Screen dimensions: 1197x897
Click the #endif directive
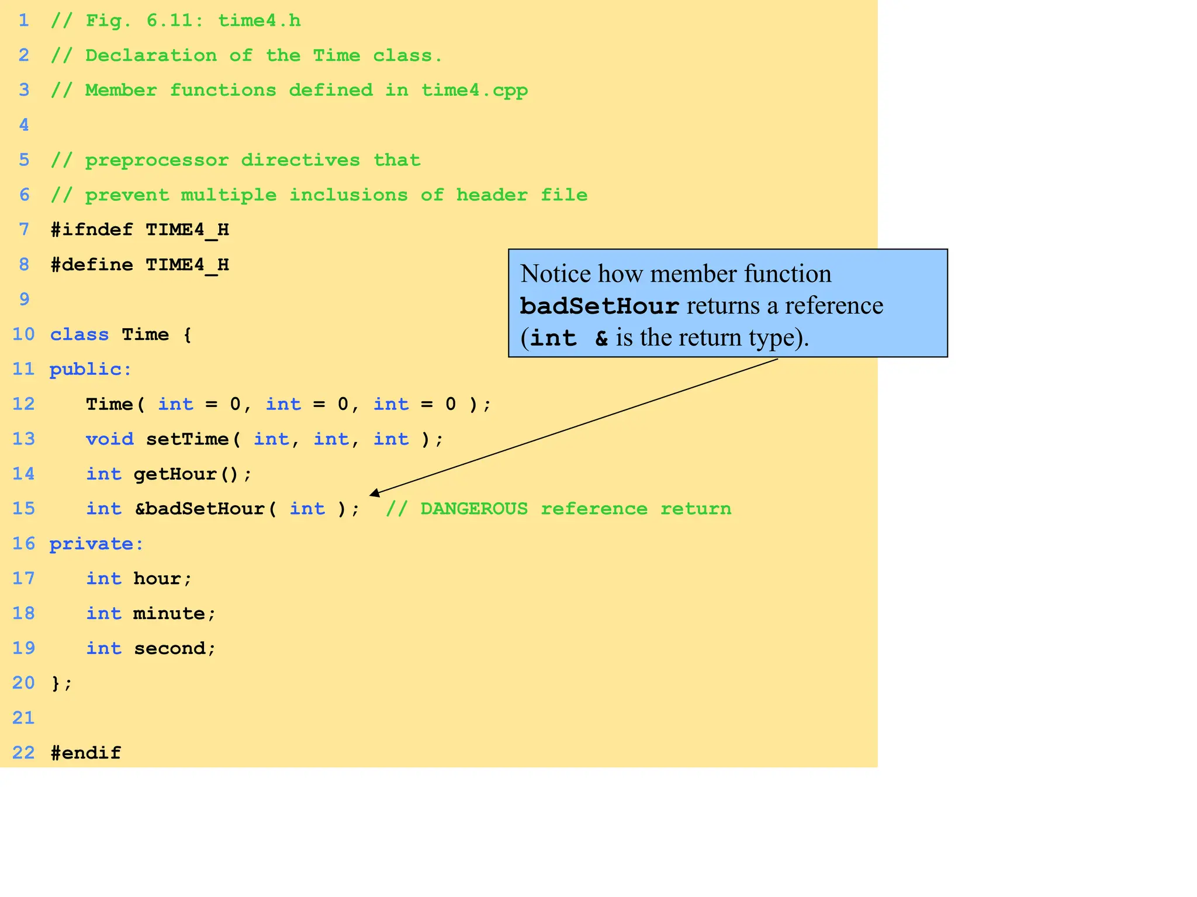(x=86, y=753)
